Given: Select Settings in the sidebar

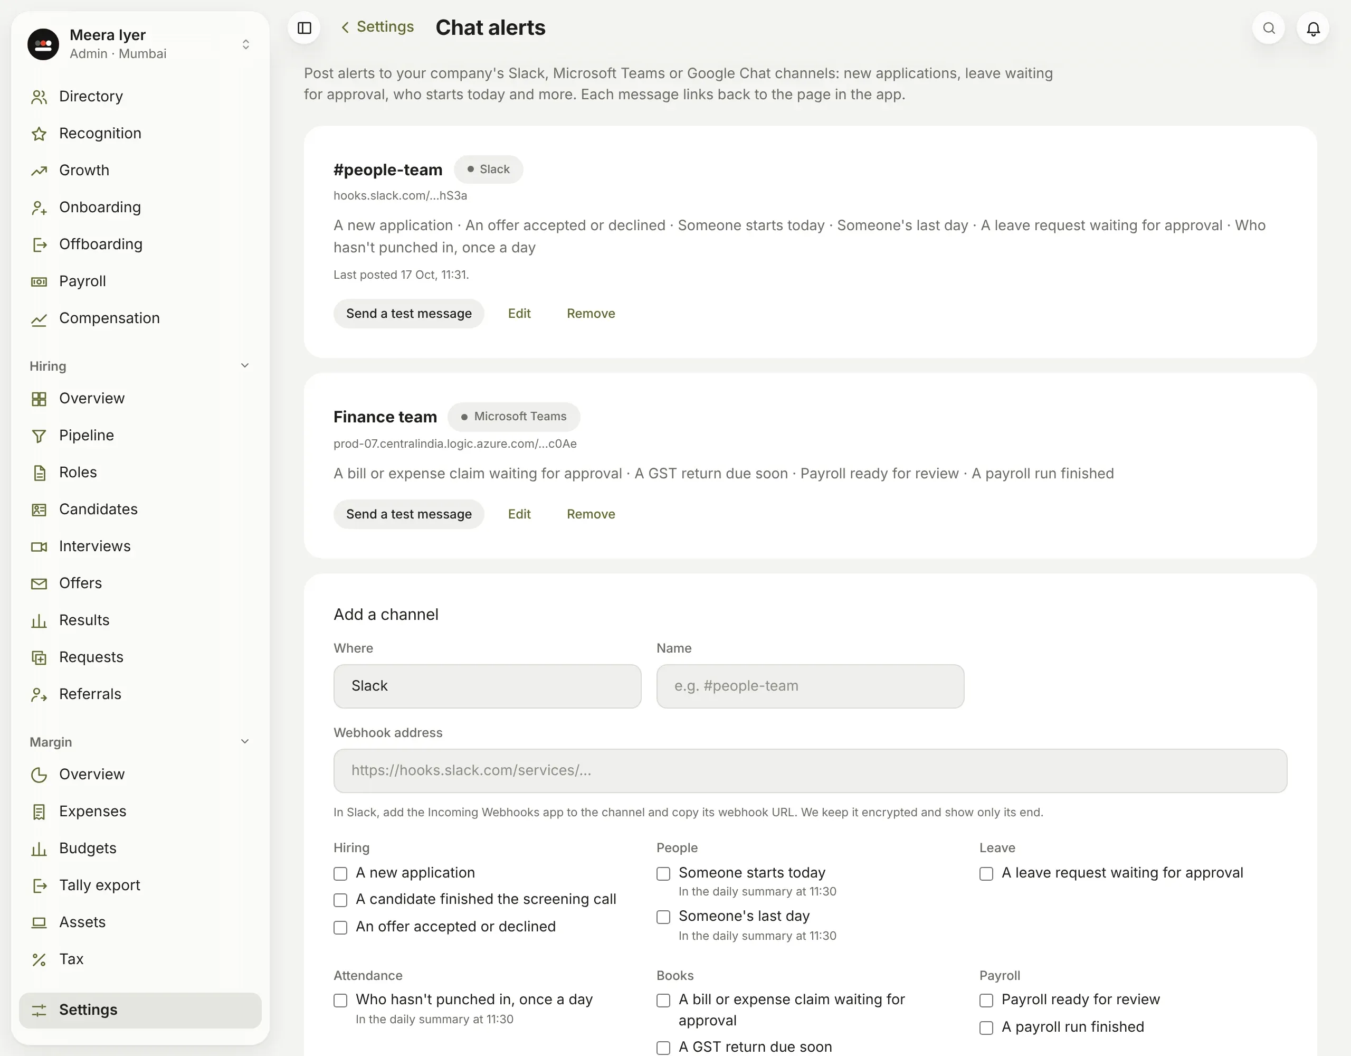Looking at the screenshot, I should pyautogui.click(x=140, y=1010).
